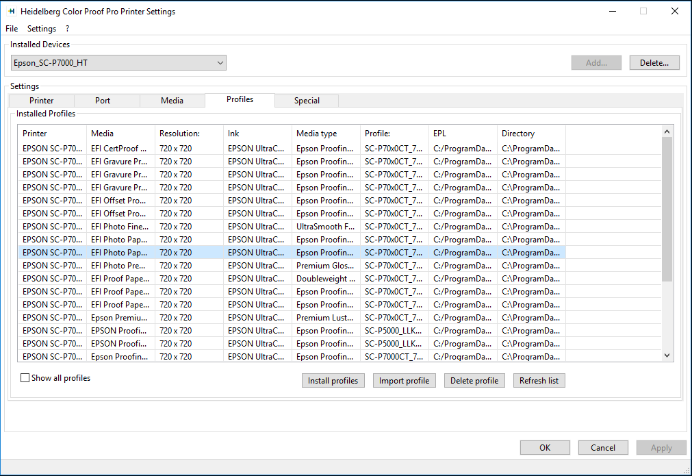Click the Premium Lust... media type cell
Image resolution: width=692 pixels, height=476 pixels.
click(x=325, y=318)
